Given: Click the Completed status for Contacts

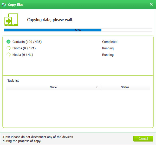Looking at the screenshot, I should point(110,42).
